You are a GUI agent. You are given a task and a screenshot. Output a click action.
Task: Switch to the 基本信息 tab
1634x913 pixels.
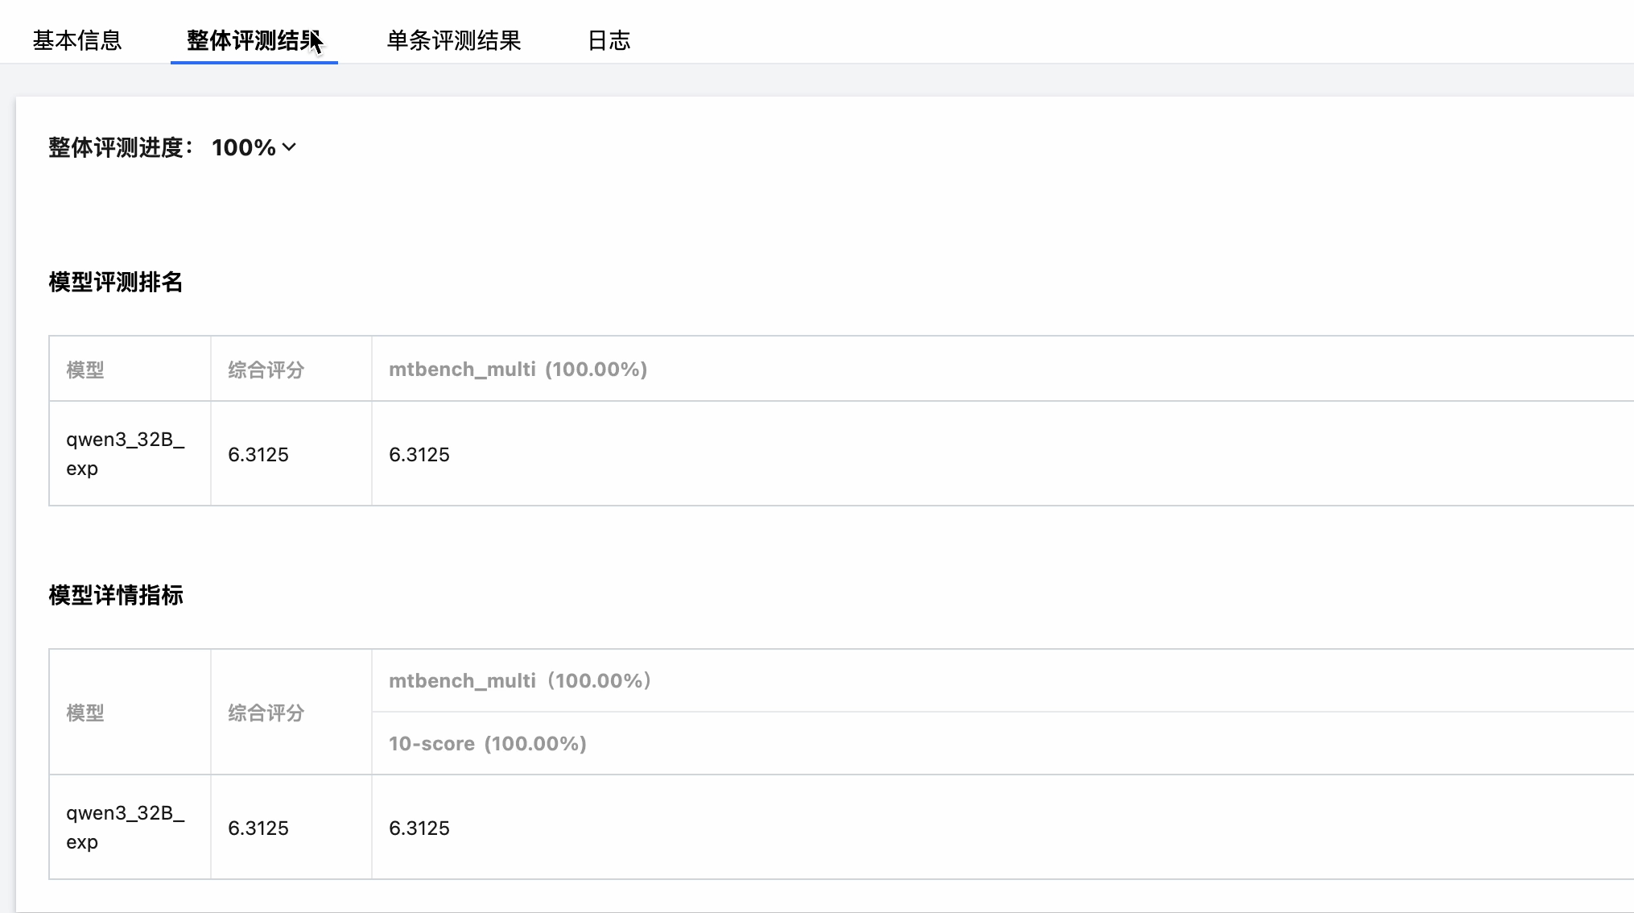pyautogui.click(x=77, y=40)
